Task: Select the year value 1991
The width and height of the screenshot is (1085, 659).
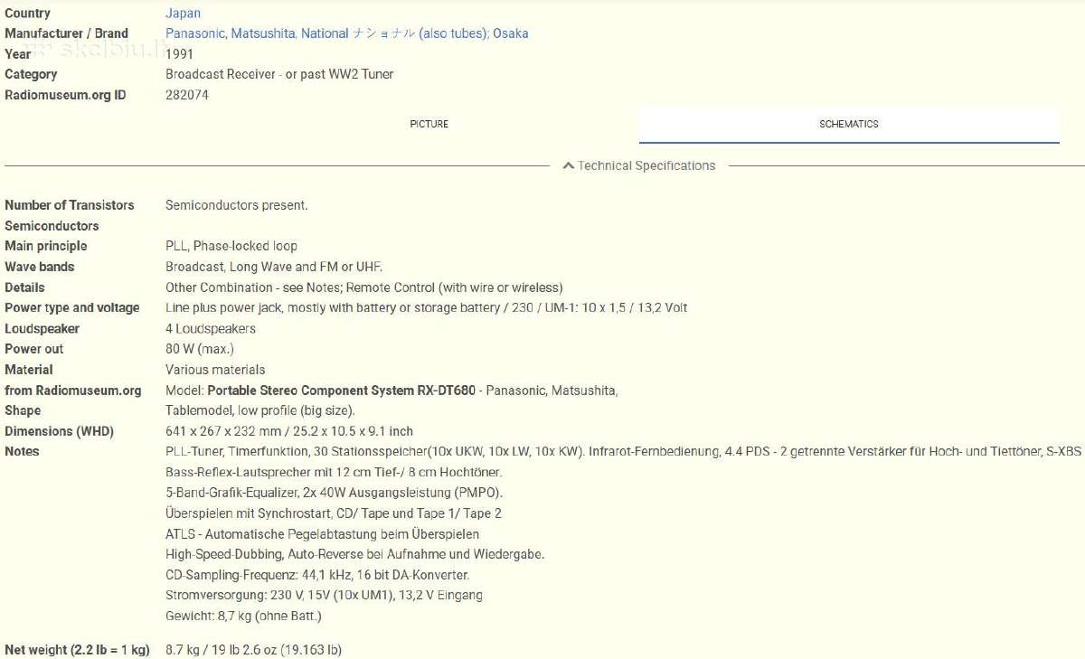Action: (179, 53)
